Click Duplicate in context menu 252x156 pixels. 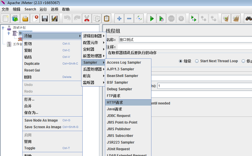(x=52, y=64)
